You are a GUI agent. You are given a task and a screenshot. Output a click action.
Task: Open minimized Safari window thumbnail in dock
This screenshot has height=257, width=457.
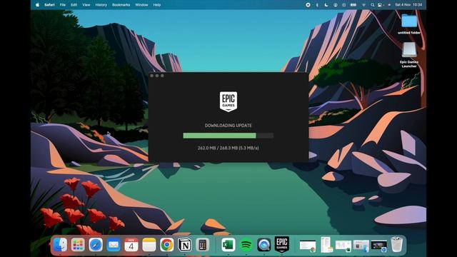coord(379,246)
